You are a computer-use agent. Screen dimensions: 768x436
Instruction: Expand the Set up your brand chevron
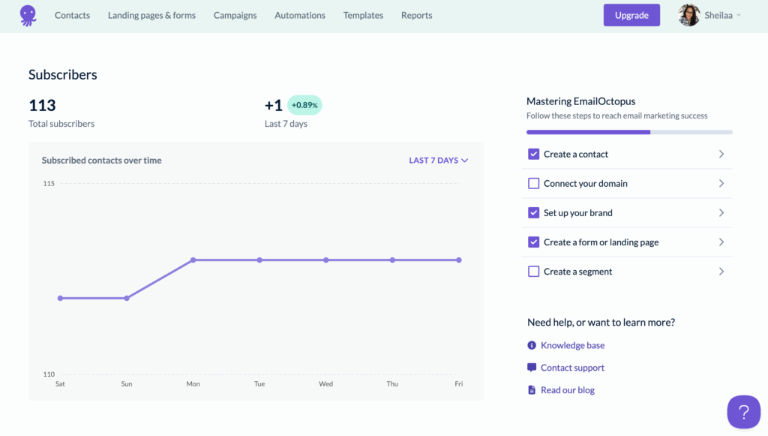point(721,213)
